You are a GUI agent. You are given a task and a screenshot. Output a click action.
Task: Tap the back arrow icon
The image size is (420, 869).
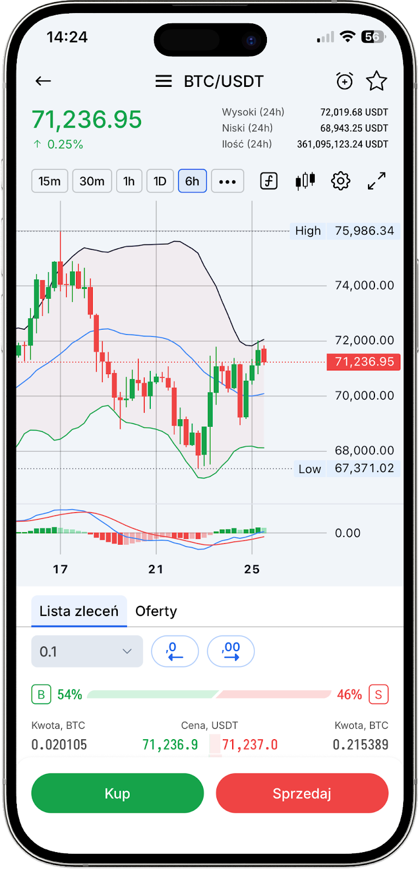(x=43, y=81)
